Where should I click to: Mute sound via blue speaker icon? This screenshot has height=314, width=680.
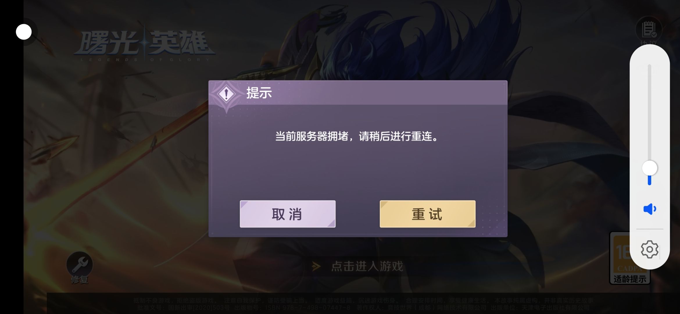(649, 209)
